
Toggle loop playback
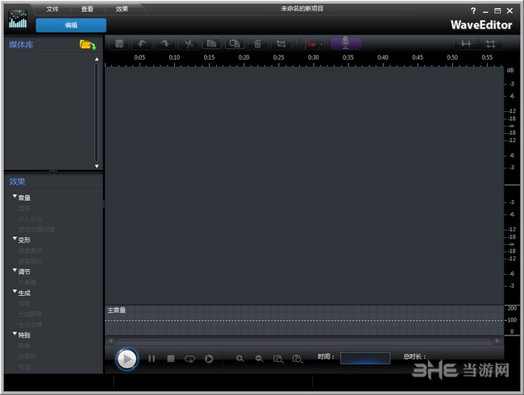[189, 360]
